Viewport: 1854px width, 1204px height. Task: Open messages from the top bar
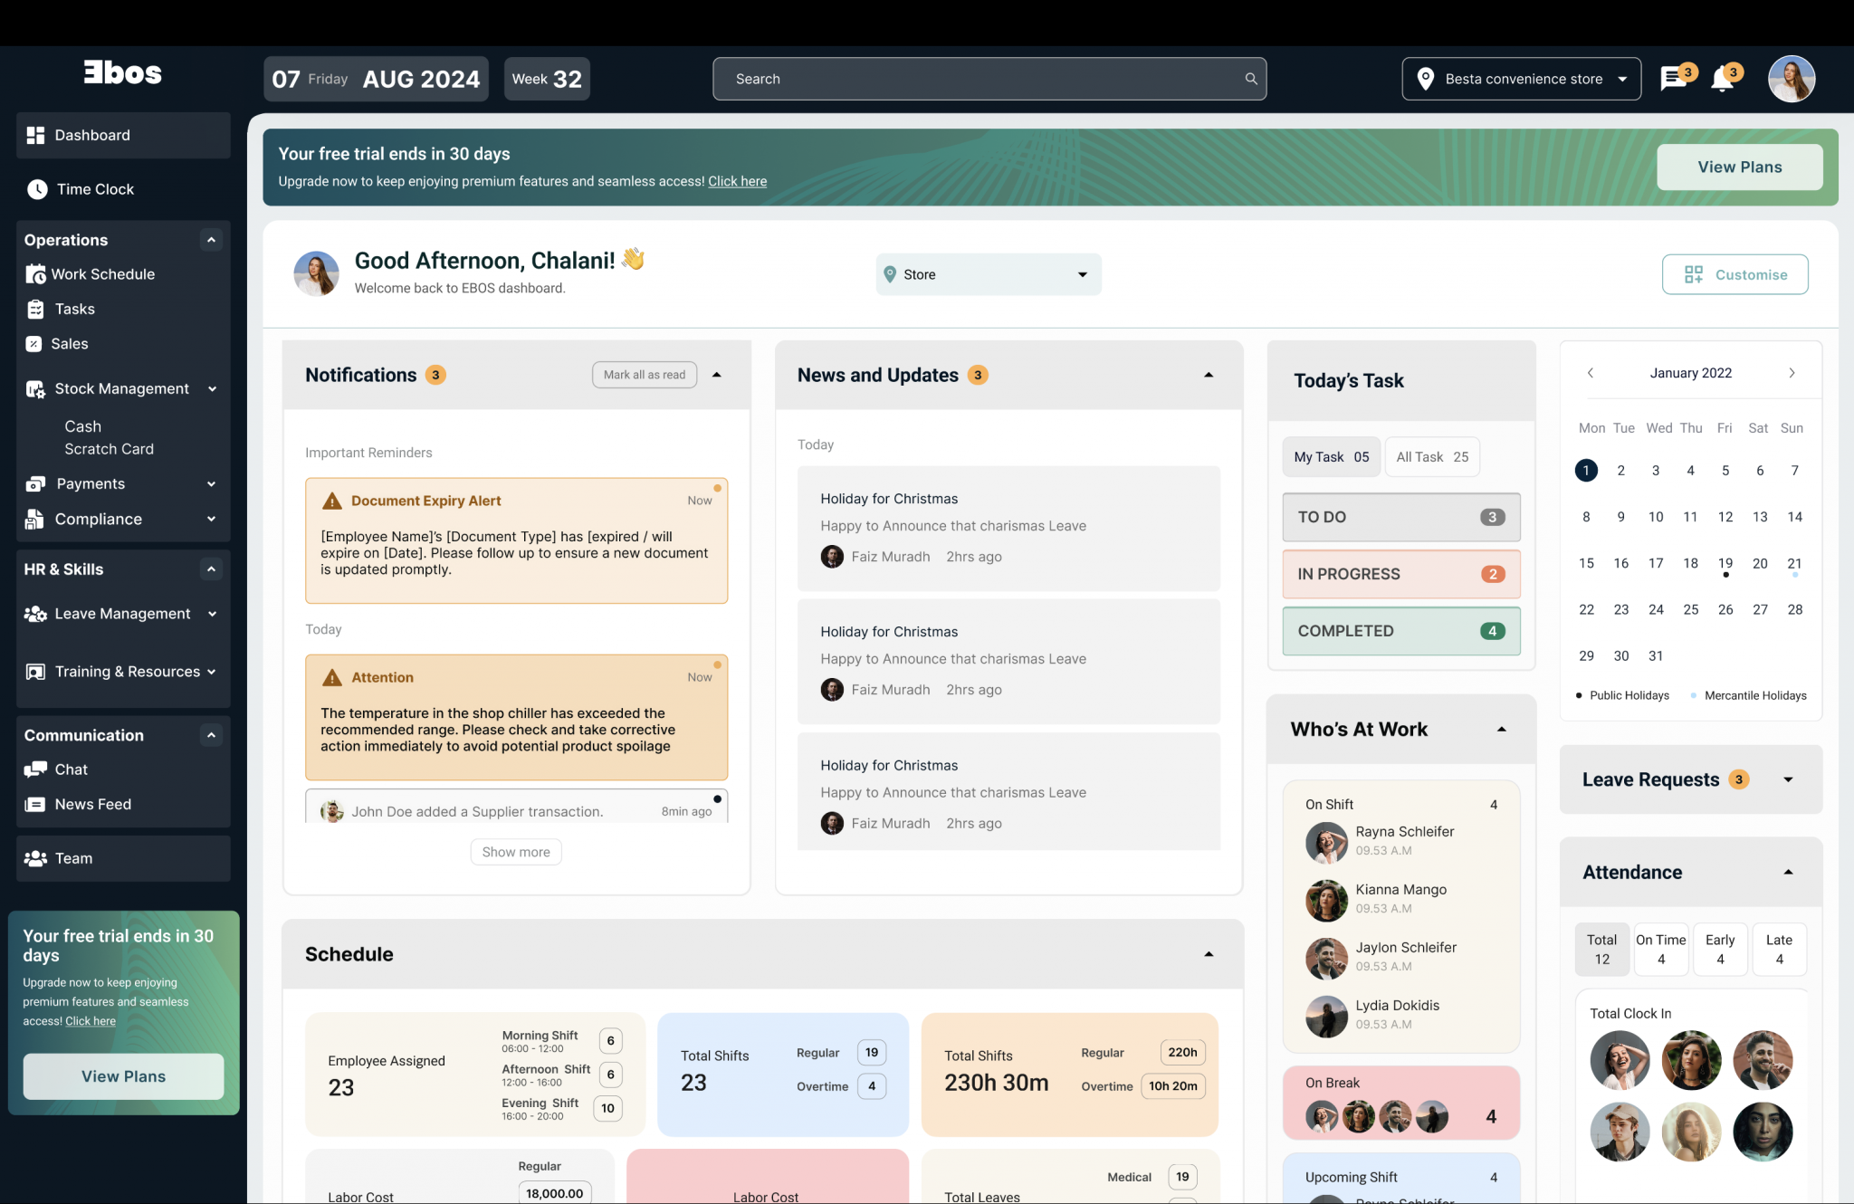click(x=1673, y=79)
